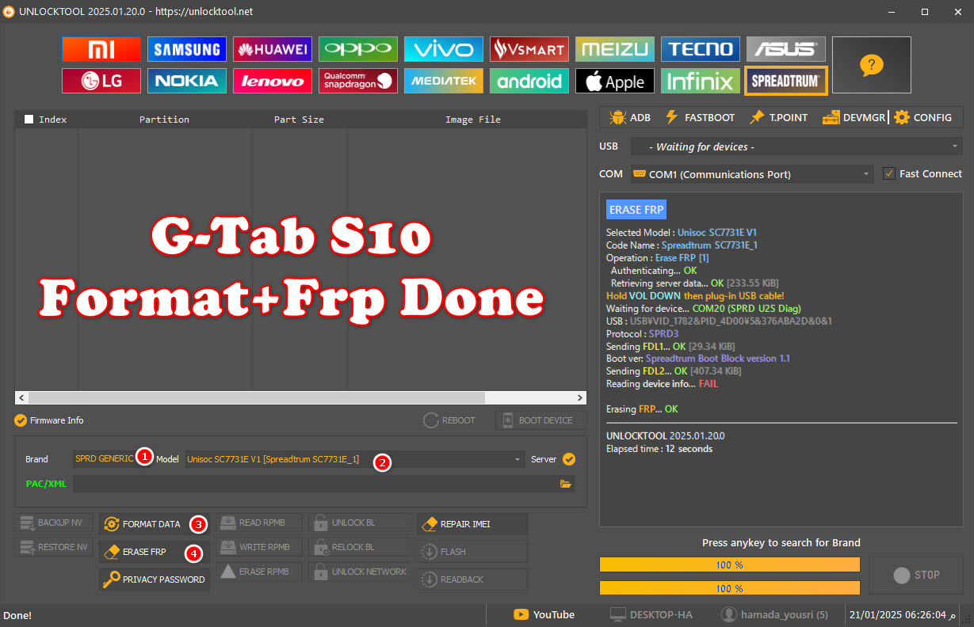
Task: Click the ERASE FRP button
Action: pyautogui.click(x=155, y=552)
